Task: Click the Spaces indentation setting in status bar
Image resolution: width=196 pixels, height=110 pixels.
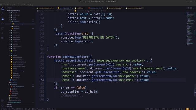Action: coord(157,109)
